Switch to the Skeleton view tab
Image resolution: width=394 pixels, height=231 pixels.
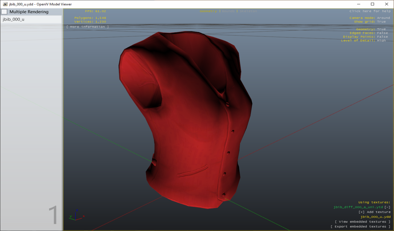pyautogui.click(x=248, y=11)
